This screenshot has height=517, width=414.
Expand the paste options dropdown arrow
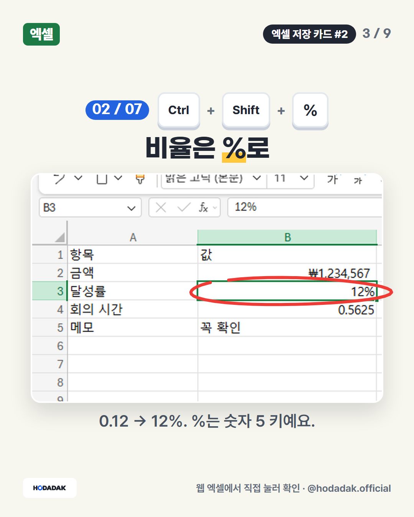pyautogui.click(x=118, y=178)
